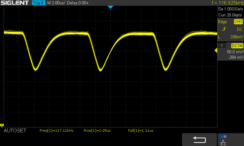Click the f = 116.925kHz counter readout
This screenshot has width=244, height=146.
(228, 3)
